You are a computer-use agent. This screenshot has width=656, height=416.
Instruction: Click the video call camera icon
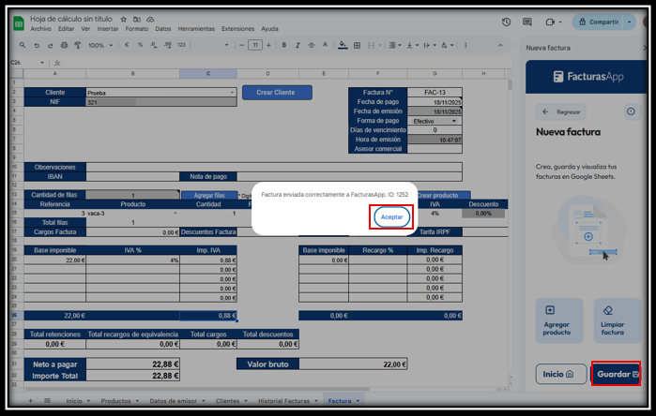[x=550, y=22]
